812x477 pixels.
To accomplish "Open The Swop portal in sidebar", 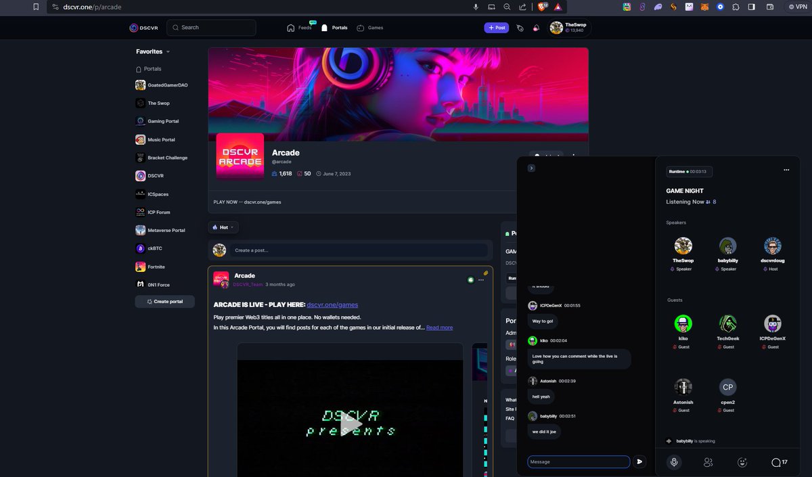I will coord(153,104).
